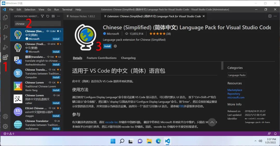Image resolution: width=280 pixels, height=146 pixels.
Task: Show hidden tray icons chevron
Action: (255, 141)
